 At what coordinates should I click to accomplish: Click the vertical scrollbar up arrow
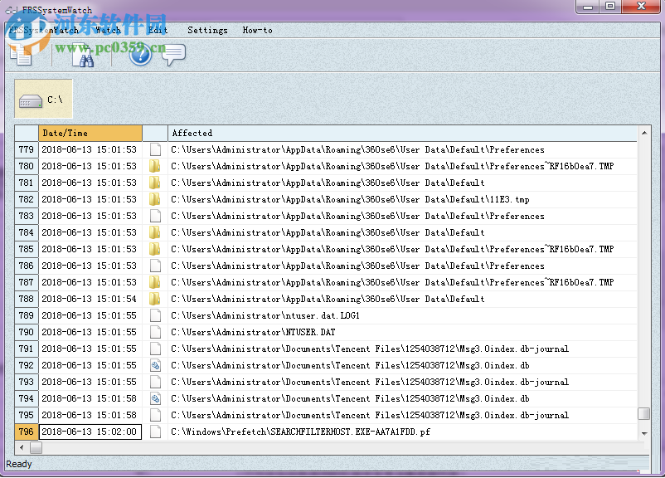[x=643, y=133]
